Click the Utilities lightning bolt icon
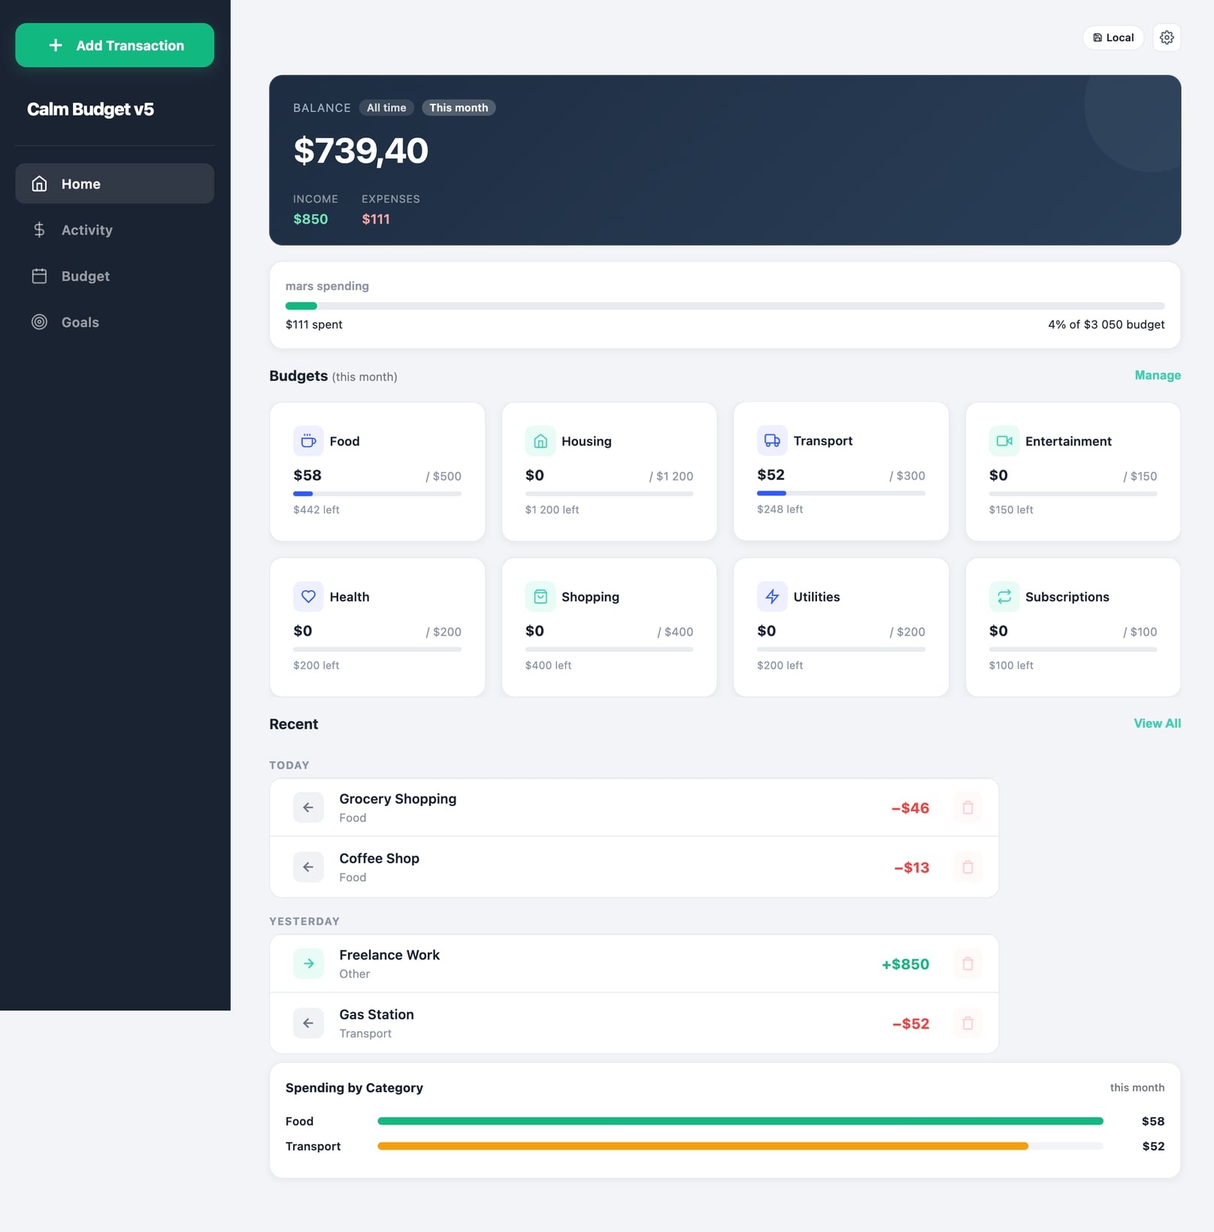Viewport: 1214px width, 1232px height. (772, 596)
